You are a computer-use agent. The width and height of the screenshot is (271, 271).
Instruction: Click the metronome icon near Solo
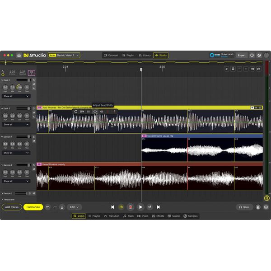pos(258,207)
